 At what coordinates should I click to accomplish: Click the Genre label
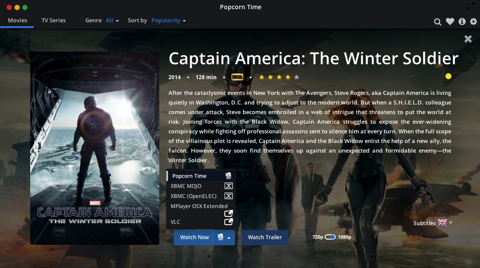[93, 20]
